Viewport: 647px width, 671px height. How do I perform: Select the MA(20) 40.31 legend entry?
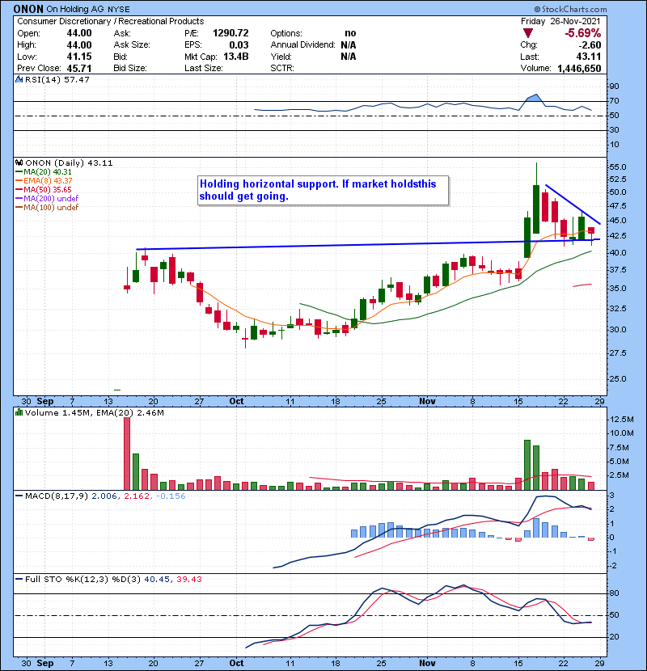pyautogui.click(x=44, y=172)
